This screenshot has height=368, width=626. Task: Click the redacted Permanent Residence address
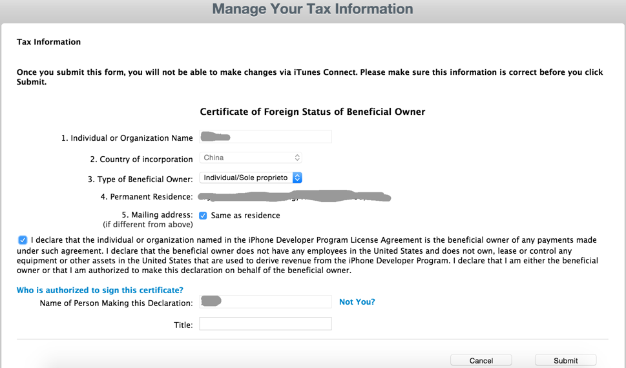click(x=294, y=196)
